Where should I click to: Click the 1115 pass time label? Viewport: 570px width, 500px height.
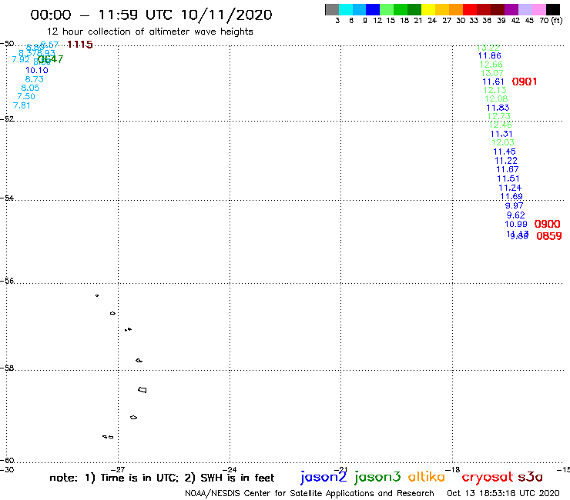(80, 45)
